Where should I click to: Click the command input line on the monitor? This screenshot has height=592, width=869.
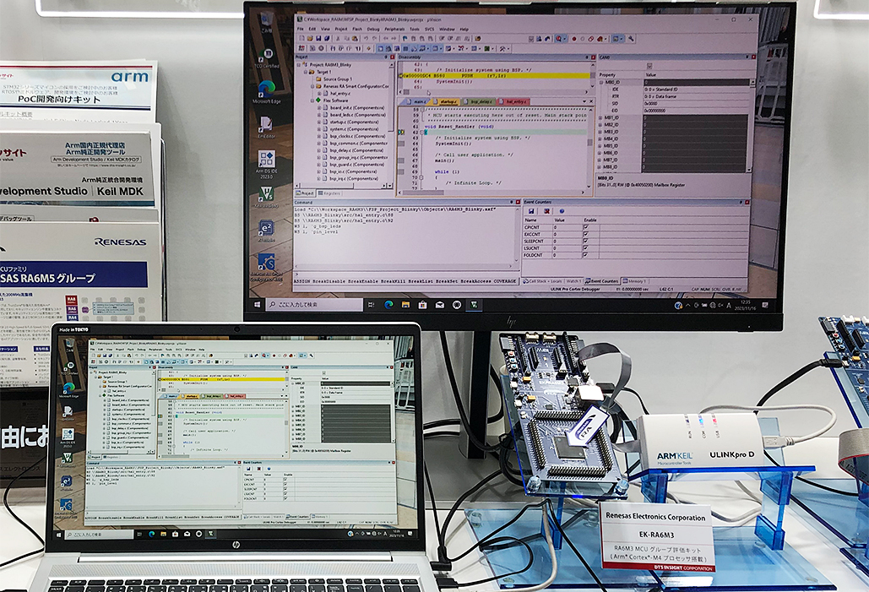click(406, 274)
